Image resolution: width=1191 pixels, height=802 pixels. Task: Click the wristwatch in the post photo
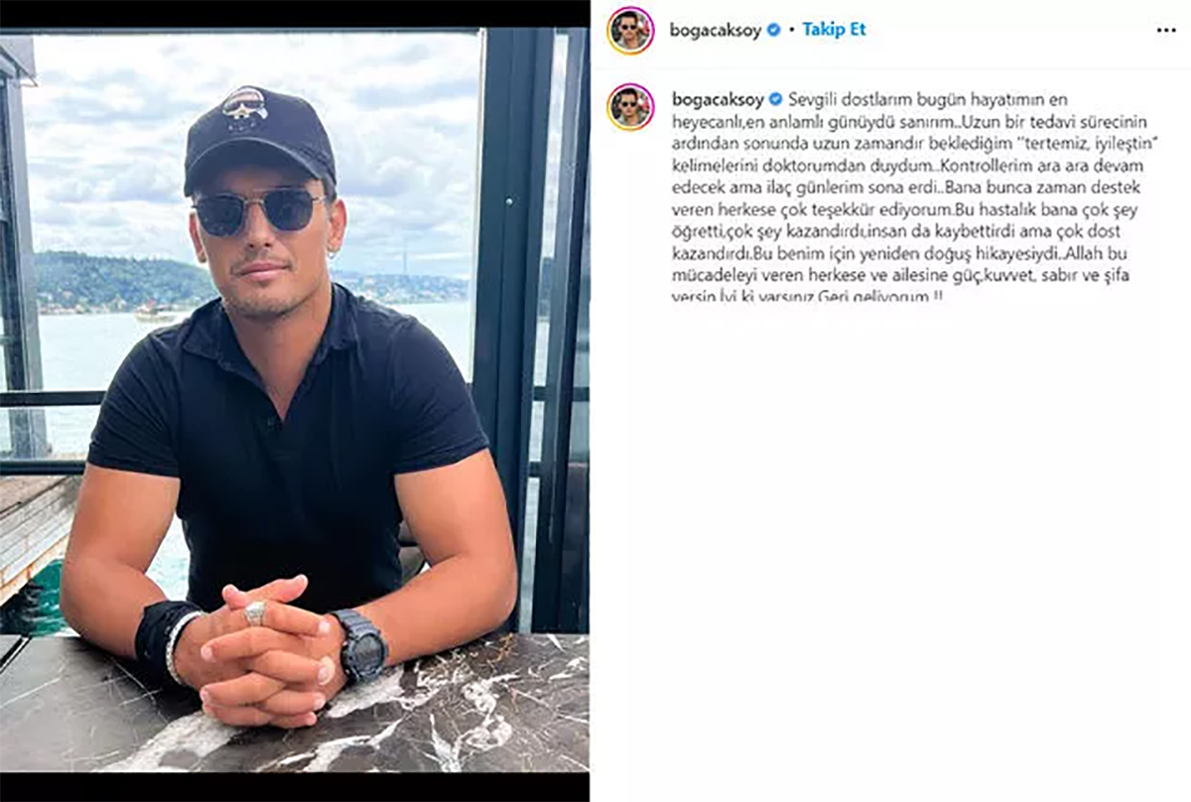pyautogui.click(x=360, y=644)
